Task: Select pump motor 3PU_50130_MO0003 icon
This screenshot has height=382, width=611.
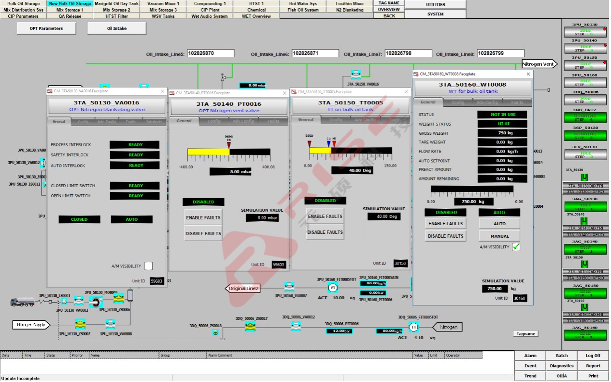Action: pos(96,302)
